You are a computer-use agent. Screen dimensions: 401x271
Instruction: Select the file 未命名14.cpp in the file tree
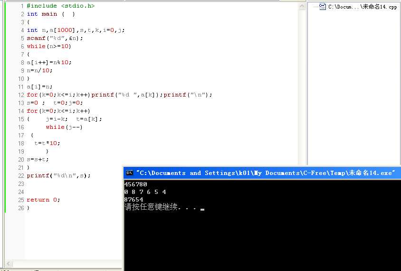coord(363,7)
